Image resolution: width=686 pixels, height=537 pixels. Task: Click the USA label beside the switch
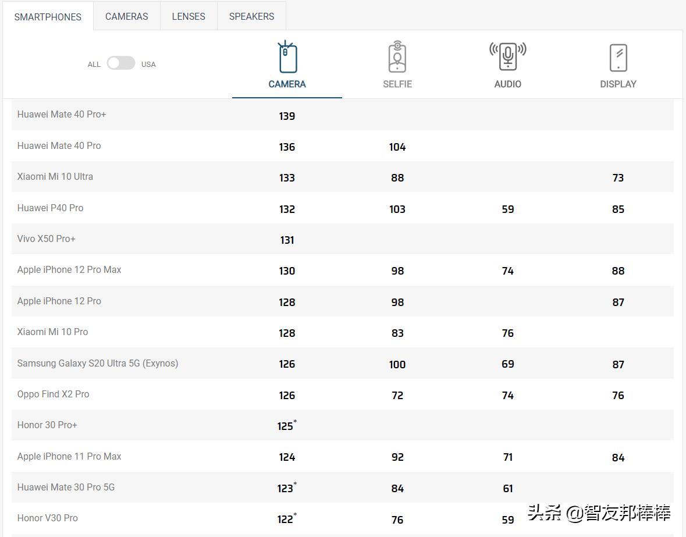(x=148, y=65)
